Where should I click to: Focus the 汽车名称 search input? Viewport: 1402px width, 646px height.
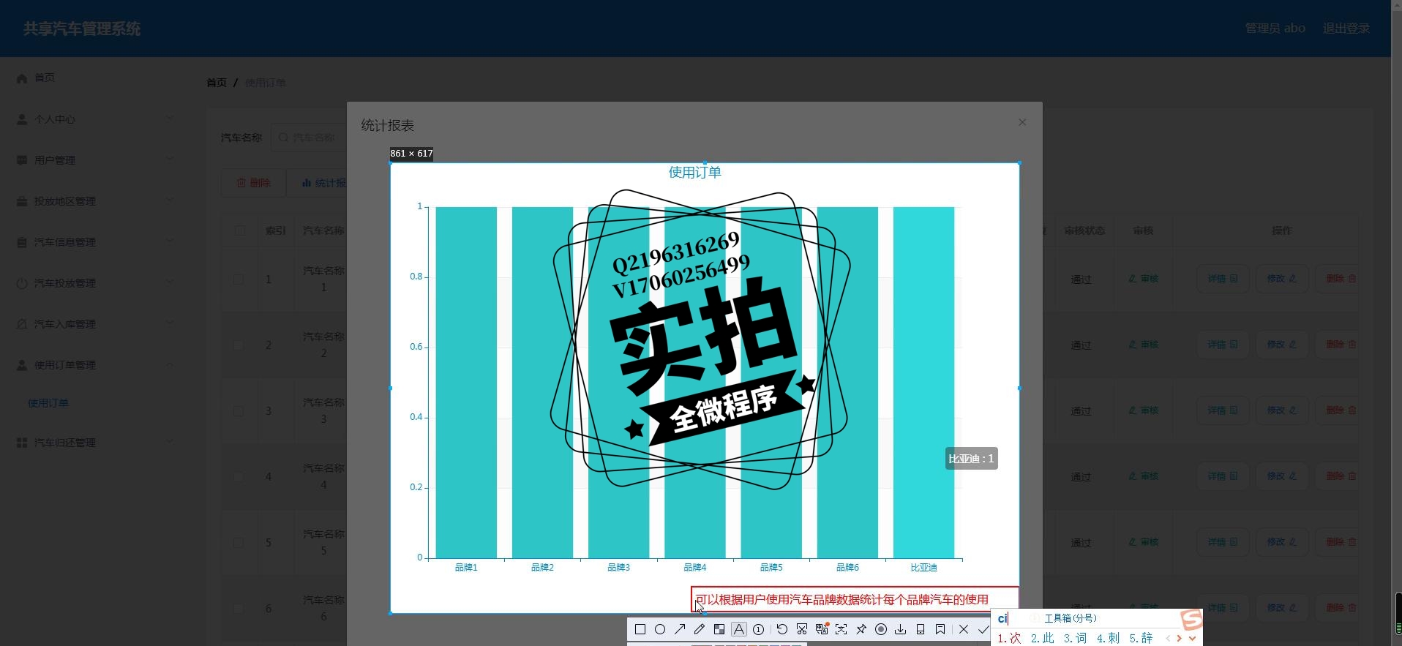point(309,138)
